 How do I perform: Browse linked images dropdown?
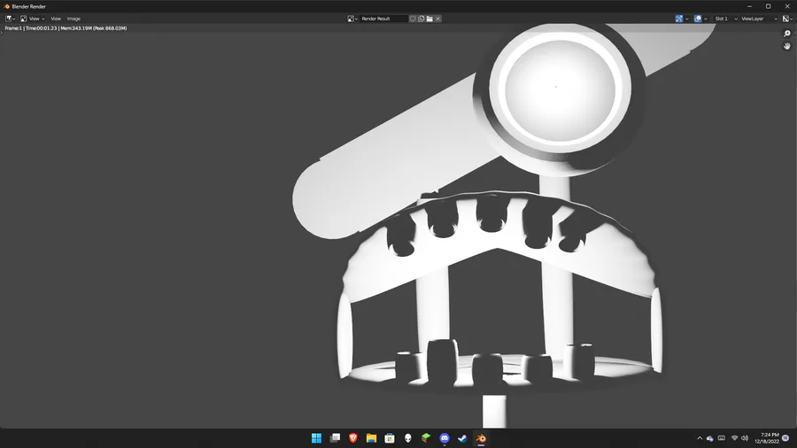(352, 19)
